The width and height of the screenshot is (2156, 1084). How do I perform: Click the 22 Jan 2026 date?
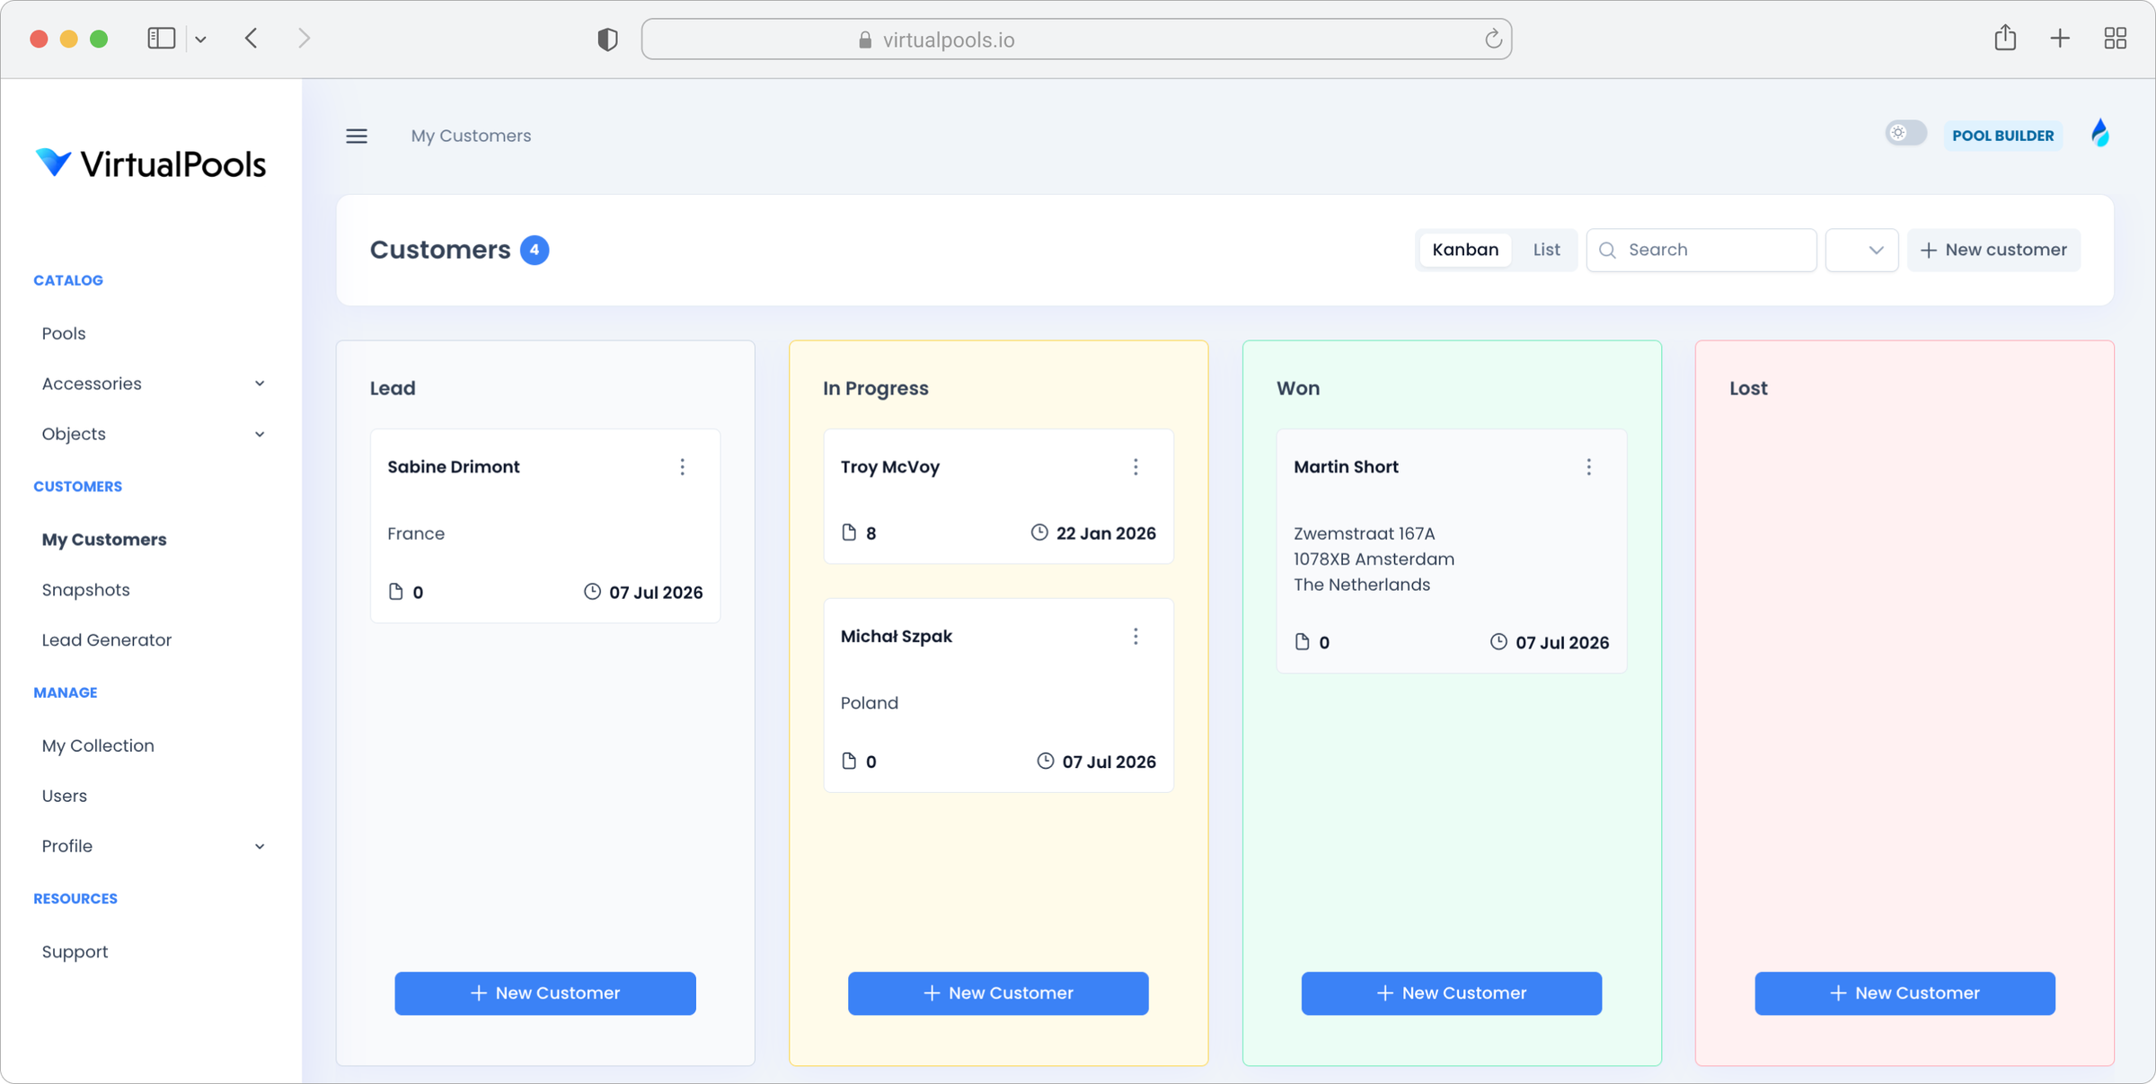[x=1106, y=533]
